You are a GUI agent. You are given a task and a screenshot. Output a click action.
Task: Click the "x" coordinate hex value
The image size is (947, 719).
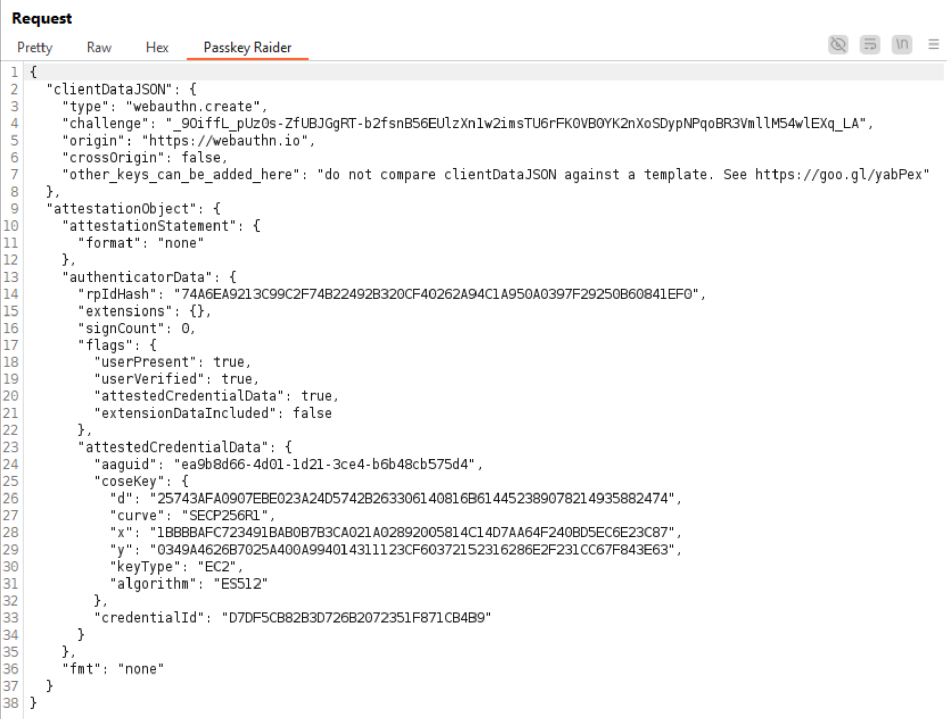click(x=412, y=533)
